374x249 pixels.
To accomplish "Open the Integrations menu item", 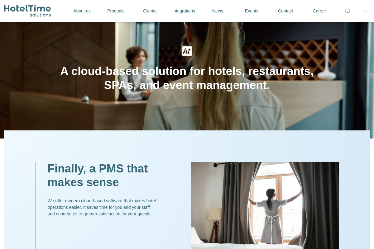I will coord(184,11).
